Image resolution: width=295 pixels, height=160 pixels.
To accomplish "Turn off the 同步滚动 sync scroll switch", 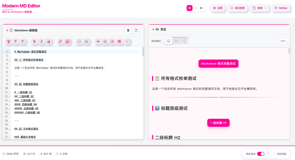I will (x=261, y=154).
